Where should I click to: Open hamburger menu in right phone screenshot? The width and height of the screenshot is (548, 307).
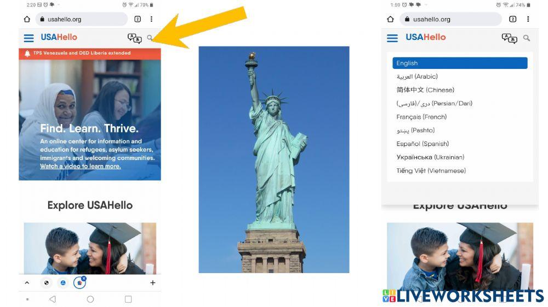click(x=392, y=38)
